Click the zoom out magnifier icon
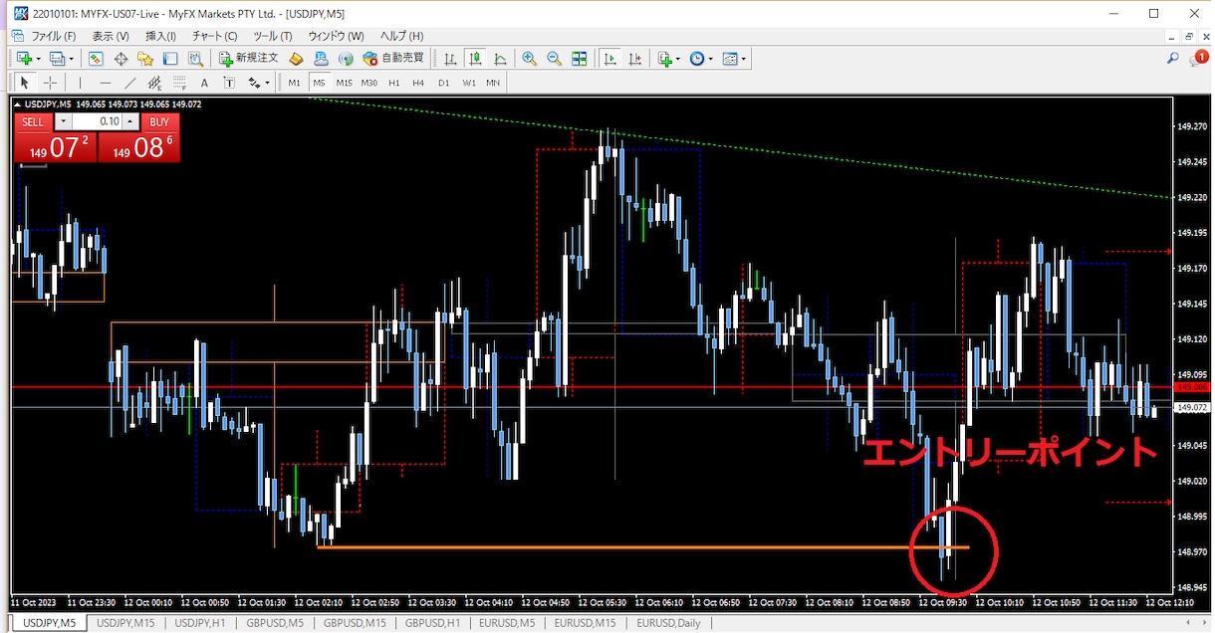The height and width of the screenshot is (633, 1215). coord(554,59)
